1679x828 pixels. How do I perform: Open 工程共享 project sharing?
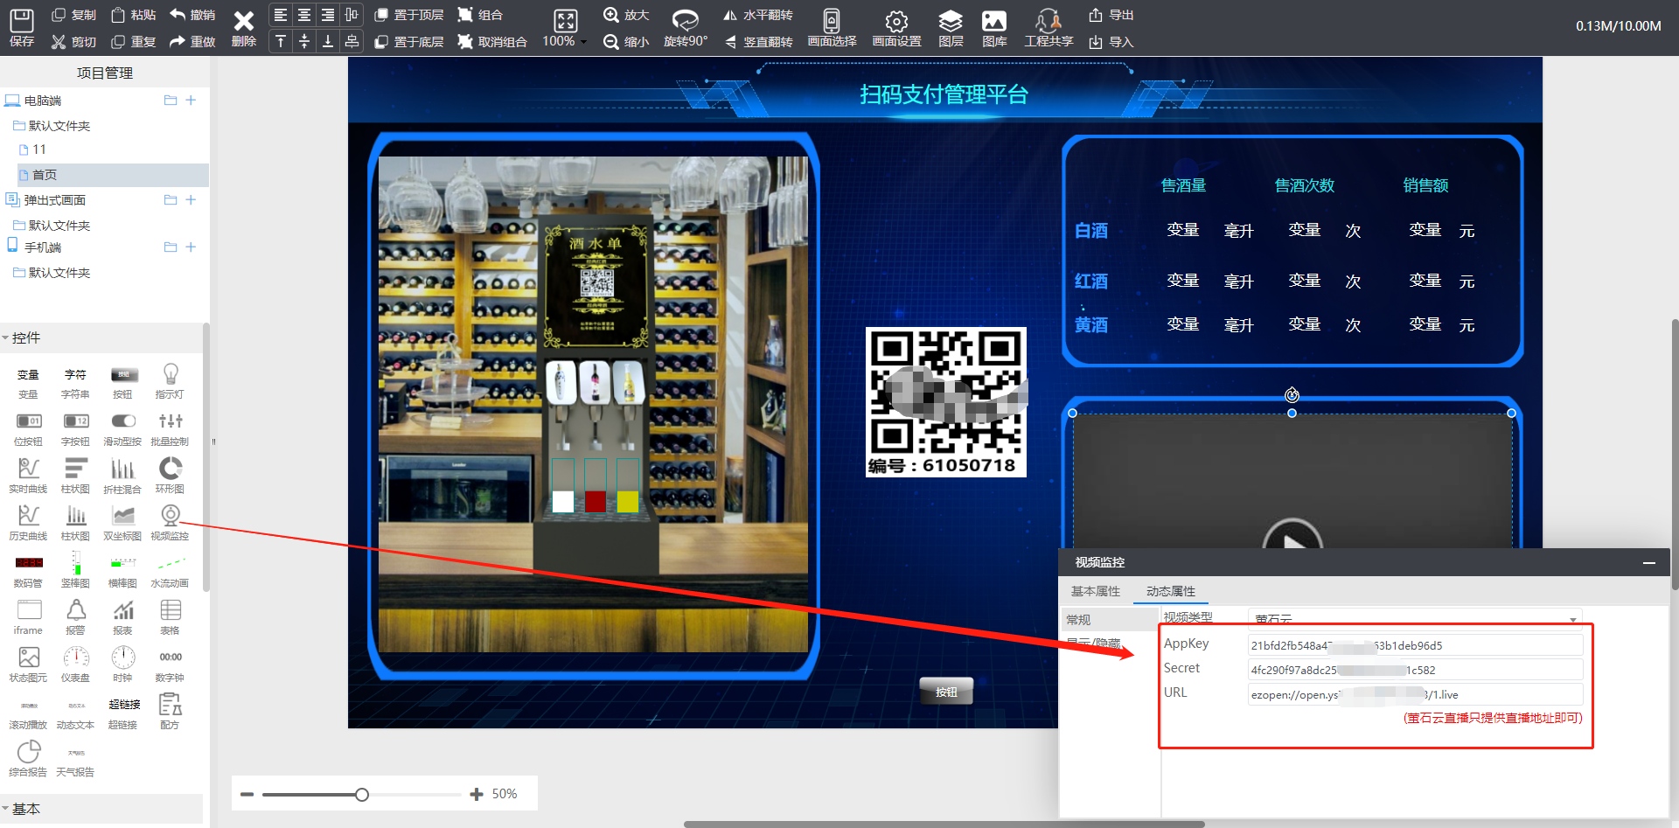tap(1049, 28)
